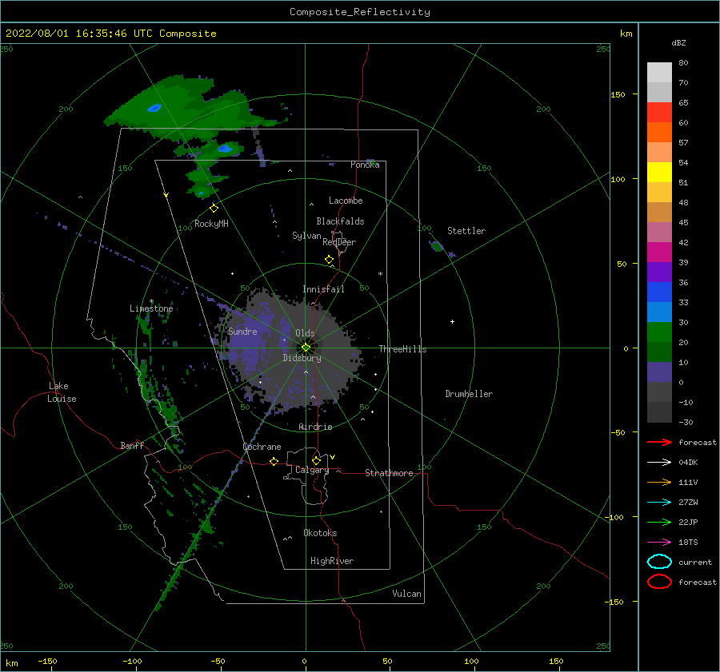
Task: Select the 39 dBZ purple swatch
Action: coord(659,272)
